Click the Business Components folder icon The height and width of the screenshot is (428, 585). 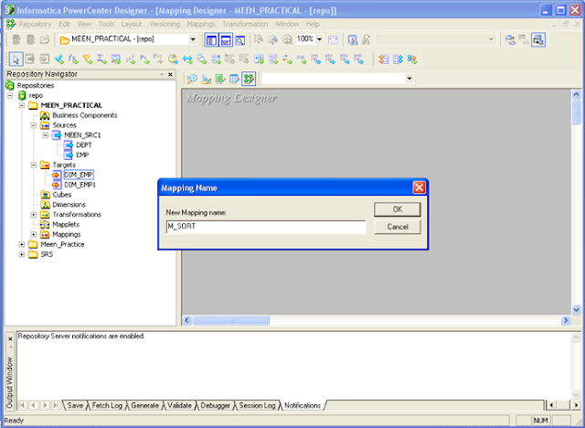tap(45, 115)
